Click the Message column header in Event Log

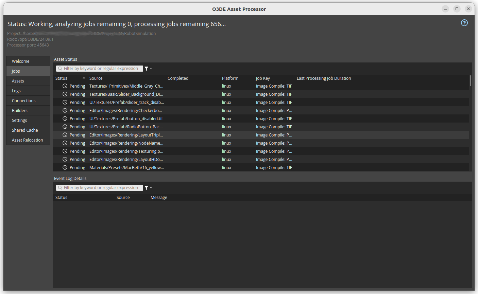[x=159, y=198]
